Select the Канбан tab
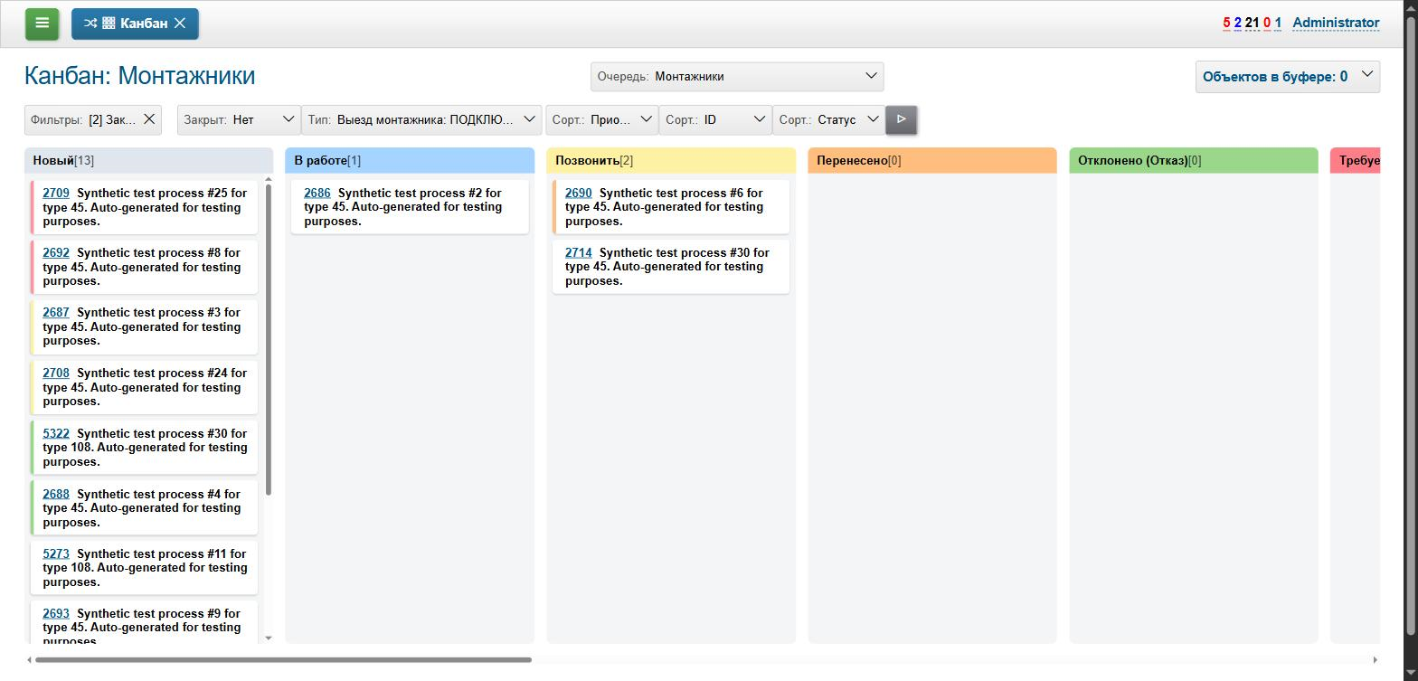The width and height of the screenshot is (1418, 681). [135, 24]
